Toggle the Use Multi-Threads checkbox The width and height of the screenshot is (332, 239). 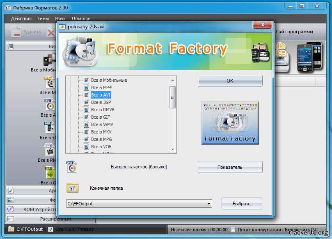point(51,229)
